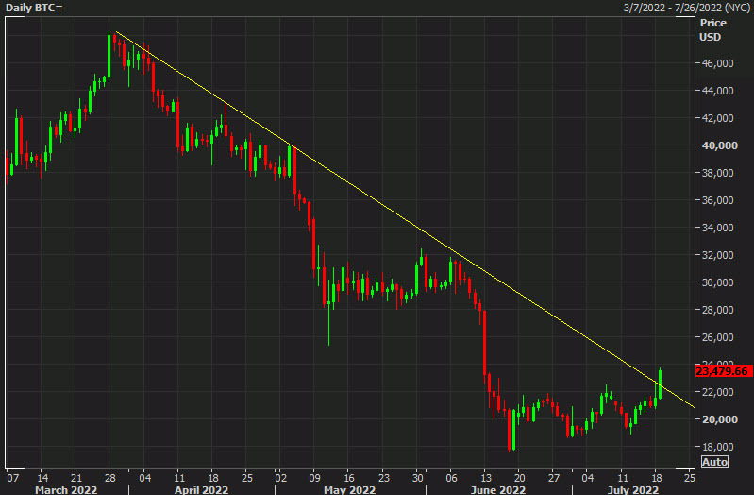Click the 28 date tick in March
This screenshot has height=495, width=754.
(110, 478)
